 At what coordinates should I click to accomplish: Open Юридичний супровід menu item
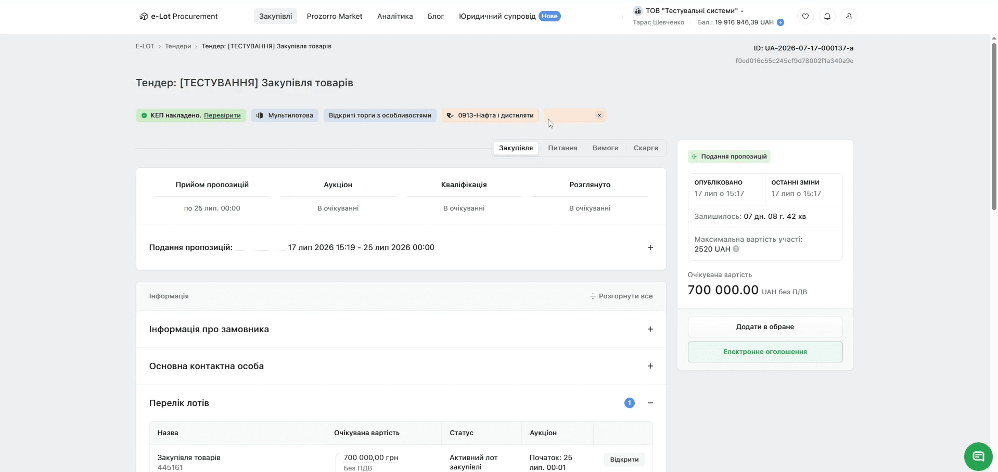(x=497, y=16)
